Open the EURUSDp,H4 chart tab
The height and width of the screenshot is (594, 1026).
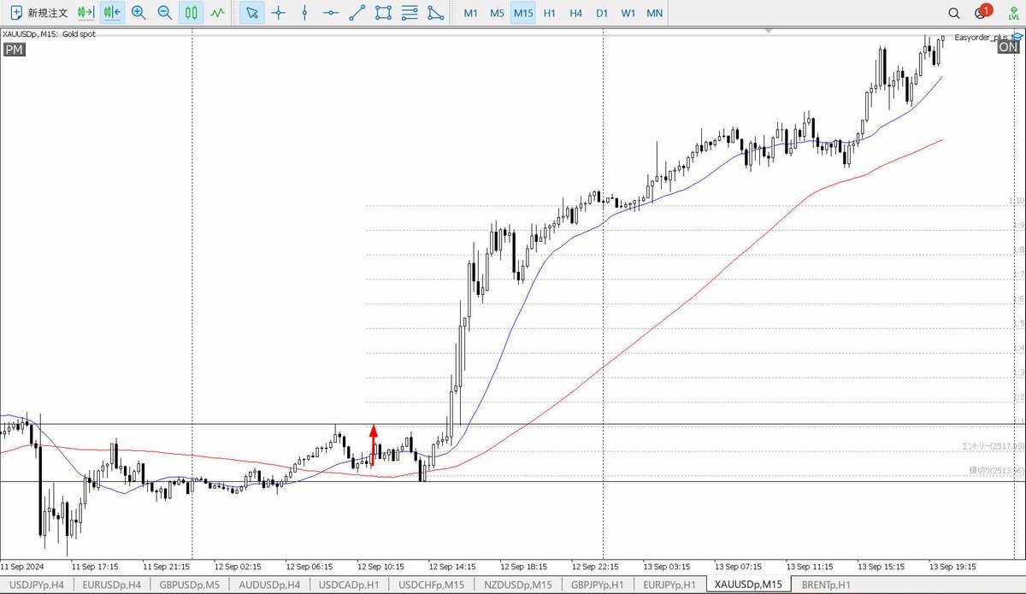point(111,585)
